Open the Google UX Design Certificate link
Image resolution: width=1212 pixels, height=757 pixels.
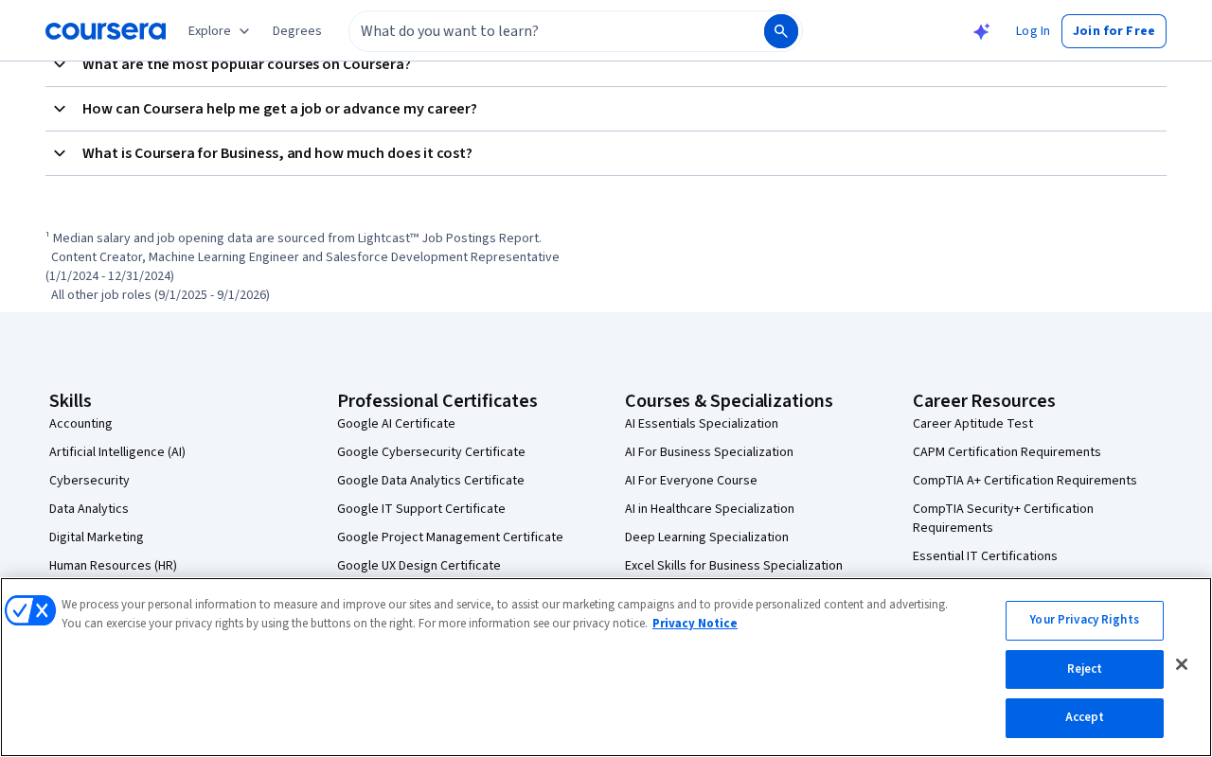click(419, 565)
